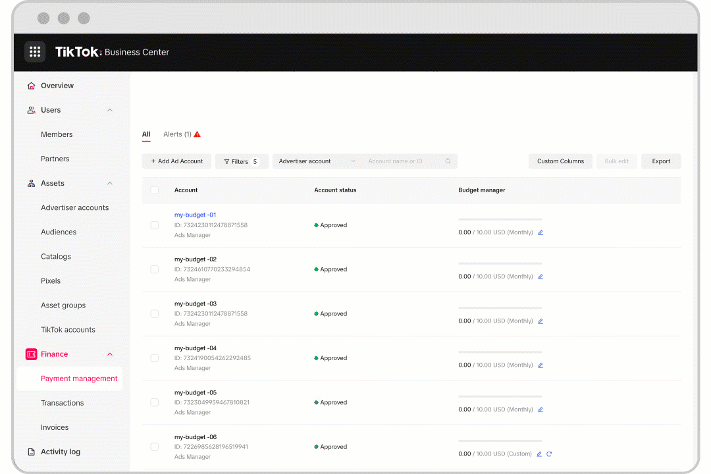Click the Export button
The image size is (711, 474).
coord(661,161)
